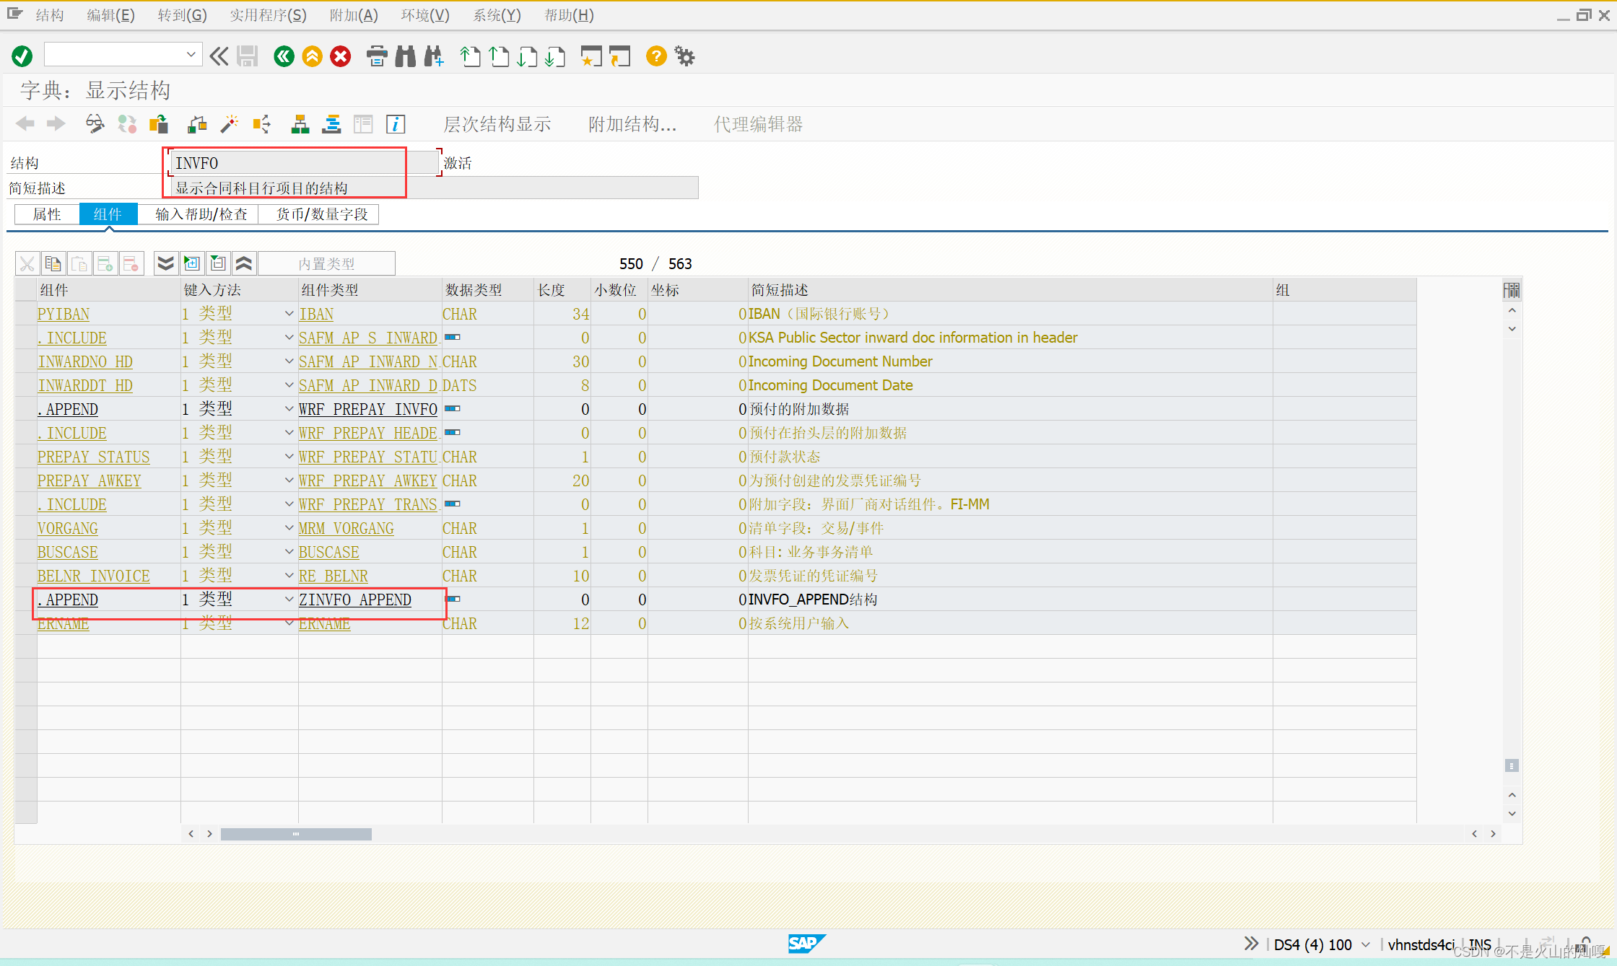Click the yellow Help question mark icon

pyautogui.click(x=656, y=56)
